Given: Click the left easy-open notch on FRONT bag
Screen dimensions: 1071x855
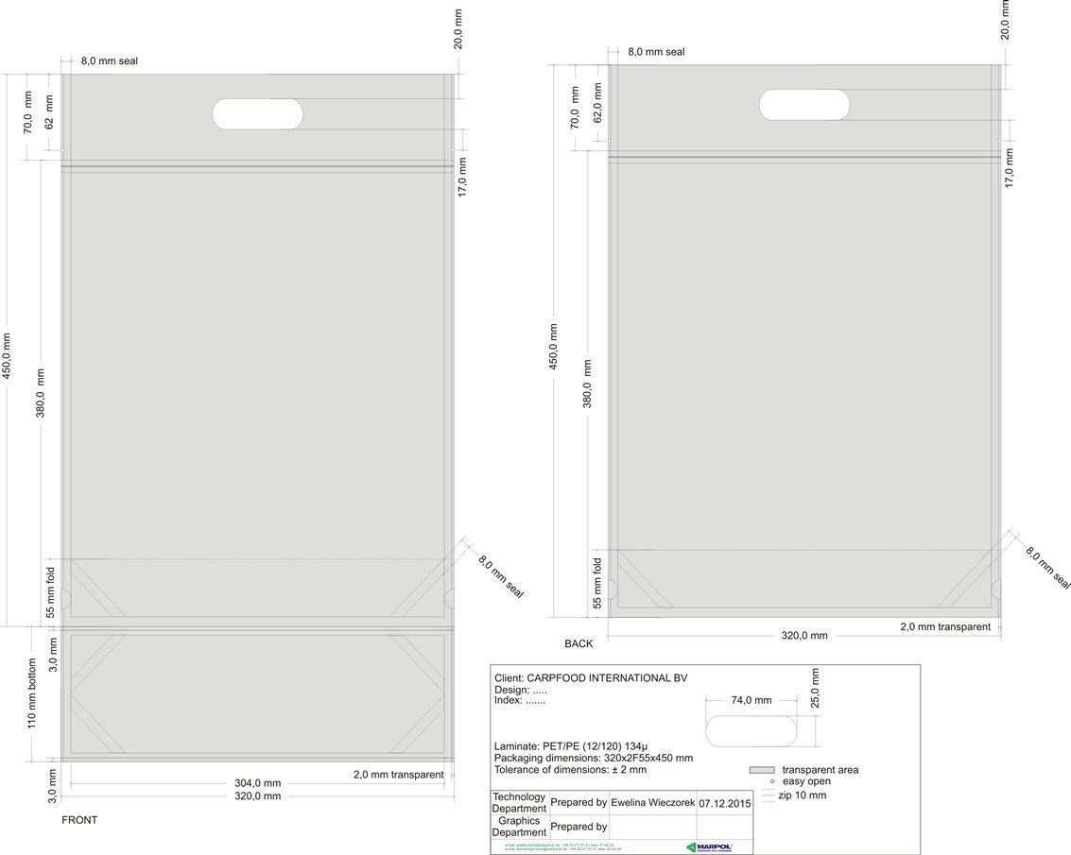Looking at the screenshot, I should (x=64, y=598).
